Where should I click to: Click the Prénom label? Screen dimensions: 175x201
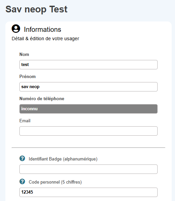point(27,76)
